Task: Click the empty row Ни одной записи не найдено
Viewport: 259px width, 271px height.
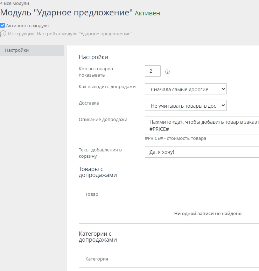Action: click(x=208, y=213)
